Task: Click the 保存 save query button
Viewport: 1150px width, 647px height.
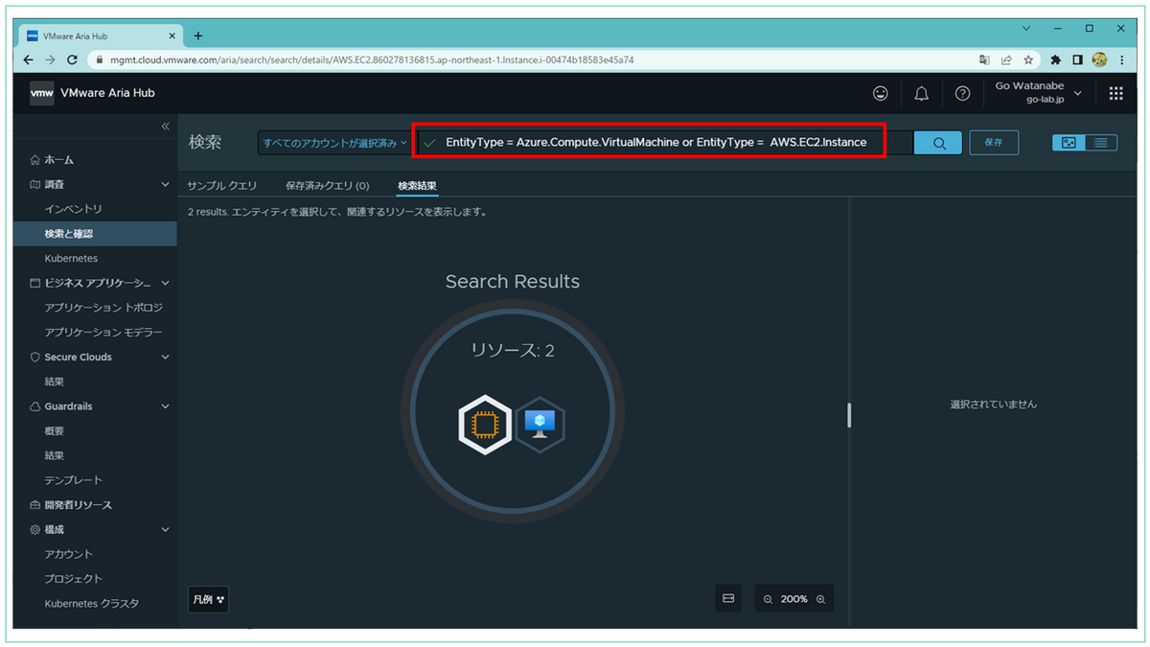Action: pos(994,142)
